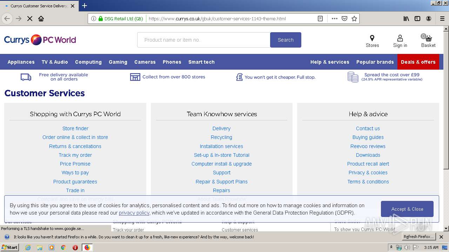Open Team Knowhow Delivery link

coord(222,128)
